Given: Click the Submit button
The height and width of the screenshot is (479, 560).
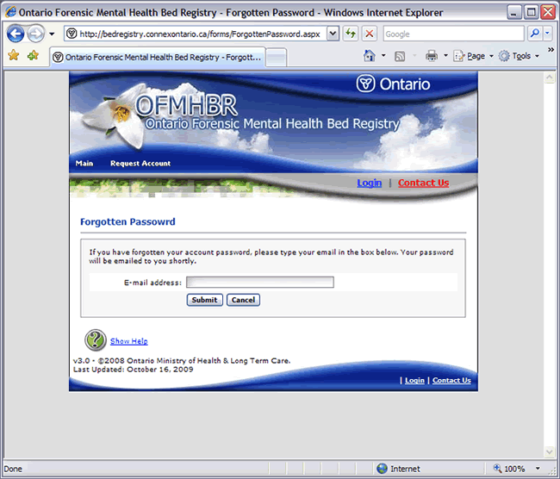Looking at the screenshot, I should click(x=205, y=300).
